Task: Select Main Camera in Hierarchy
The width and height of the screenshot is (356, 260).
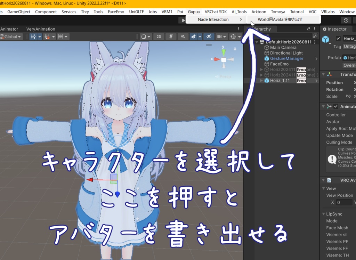Action: tap(283, 48)
